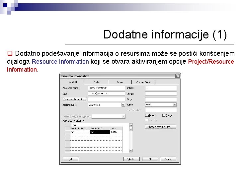Click the Details button

pos(131,159)
